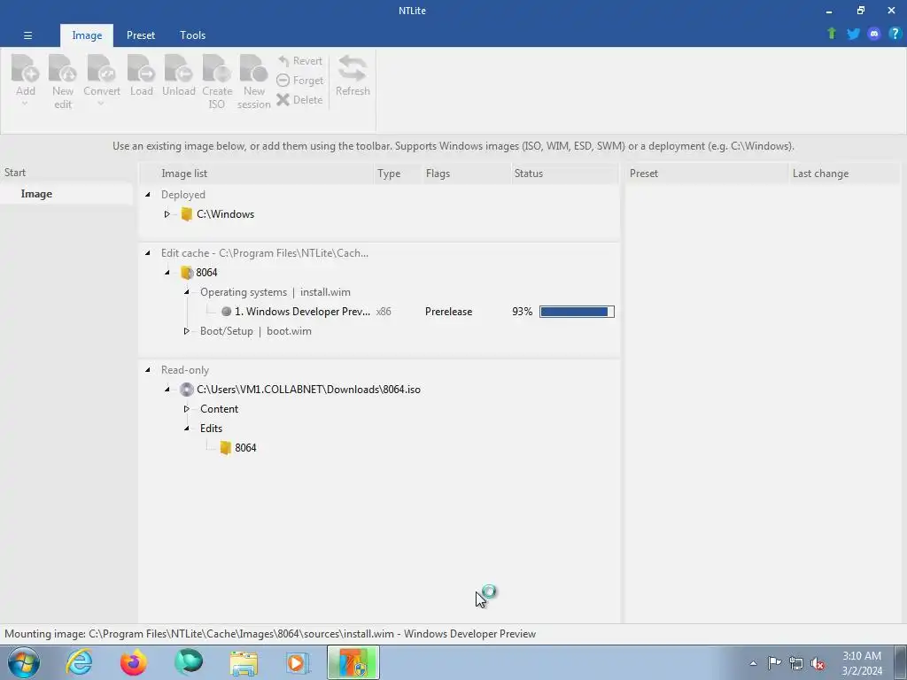The width and height of the screenshot is (907, 680).
Task: Collapse the 8064.iso tree node
Action: click(167, 390)
